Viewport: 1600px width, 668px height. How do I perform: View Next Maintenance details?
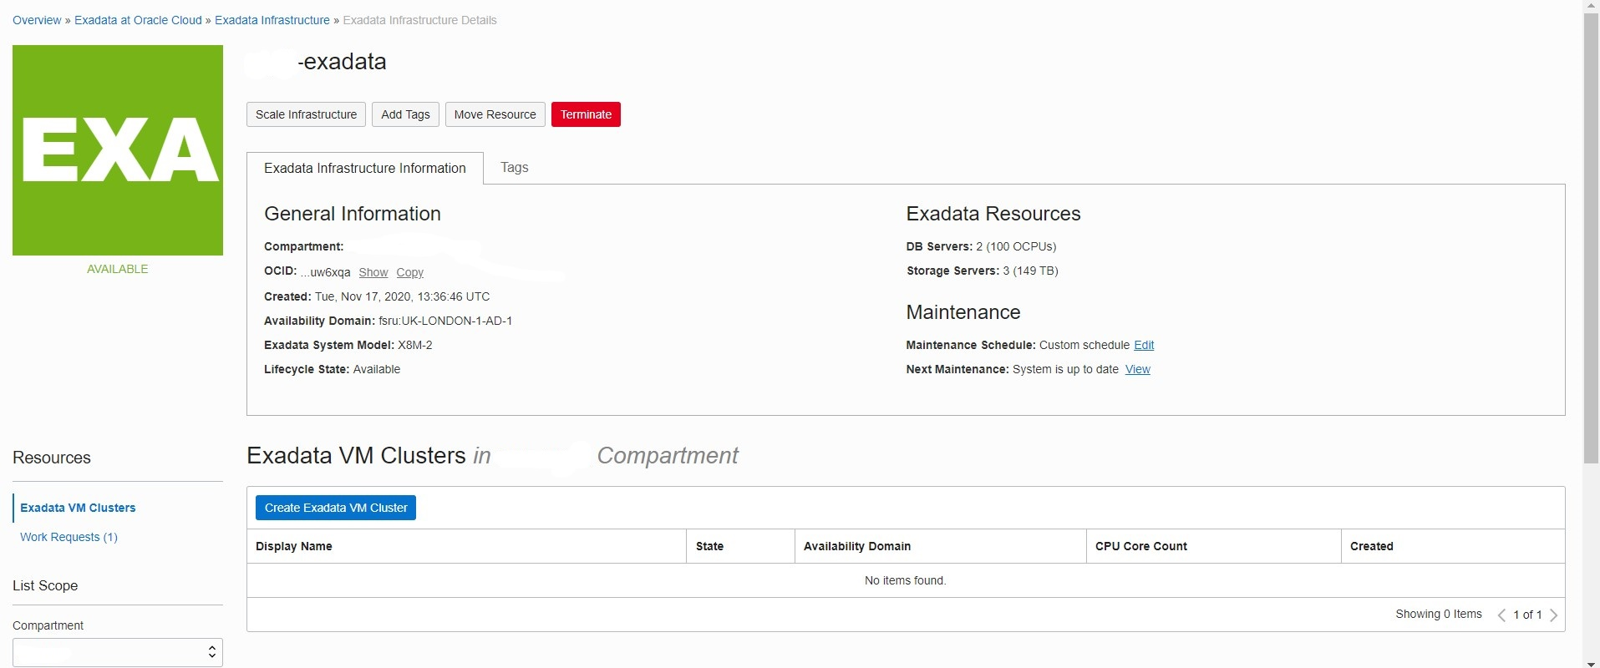click(x=1138, y=369)
